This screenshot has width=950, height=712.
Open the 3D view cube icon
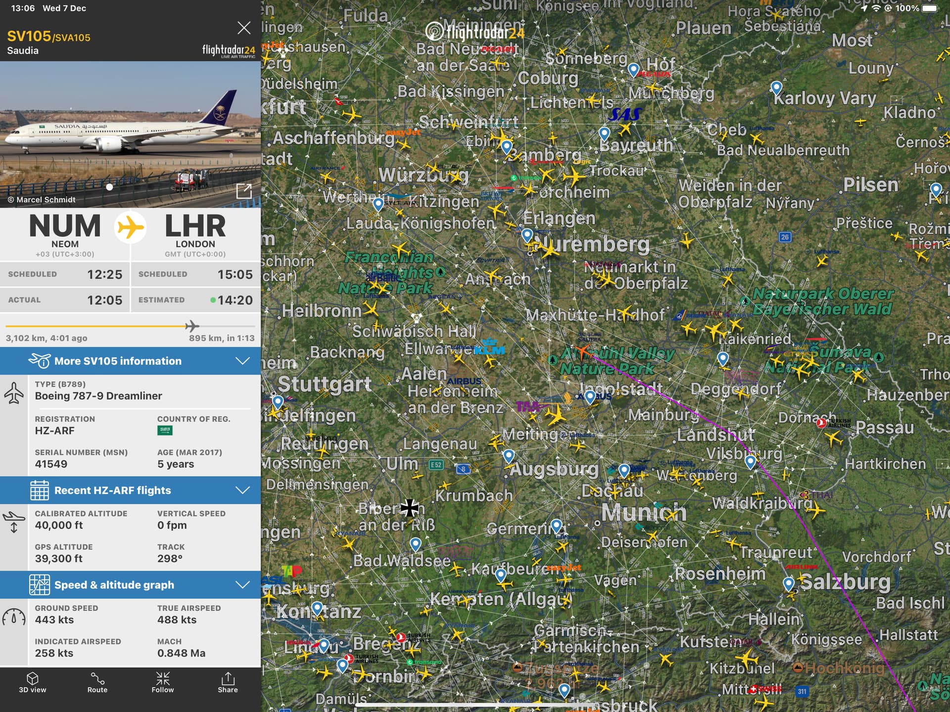click(33, 682)
